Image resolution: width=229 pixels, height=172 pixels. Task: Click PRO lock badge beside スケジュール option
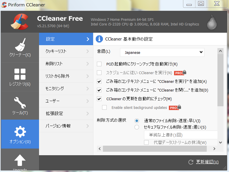click(180, 73)
